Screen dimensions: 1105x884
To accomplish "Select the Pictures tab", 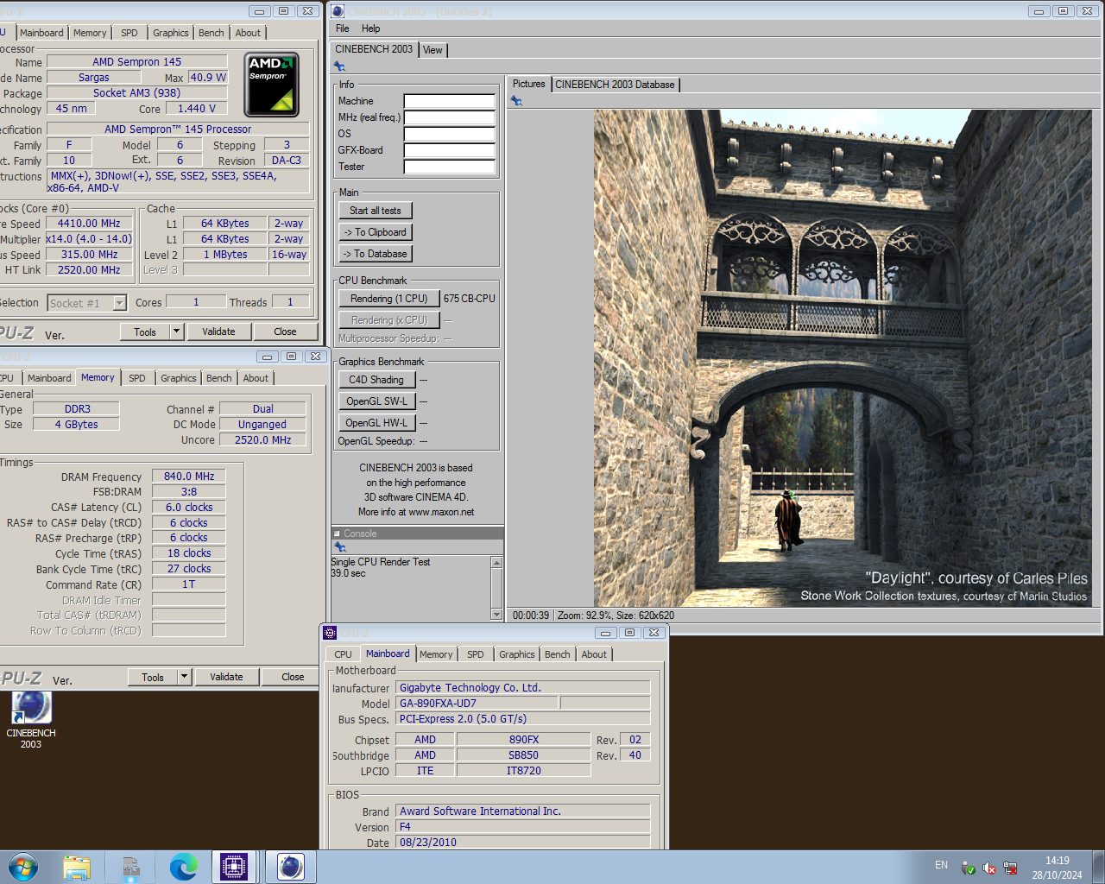I will [528, 84].
